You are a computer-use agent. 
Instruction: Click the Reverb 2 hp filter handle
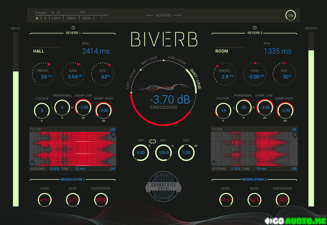(214, 163)
